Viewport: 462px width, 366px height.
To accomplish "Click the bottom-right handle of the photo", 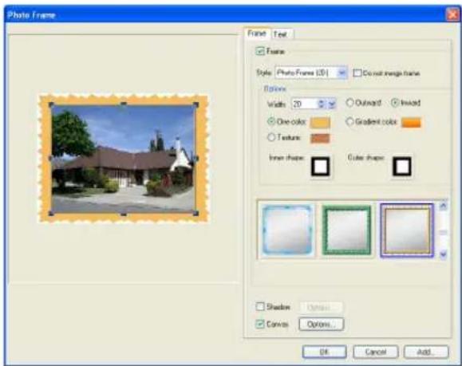I will click(195, 213).
